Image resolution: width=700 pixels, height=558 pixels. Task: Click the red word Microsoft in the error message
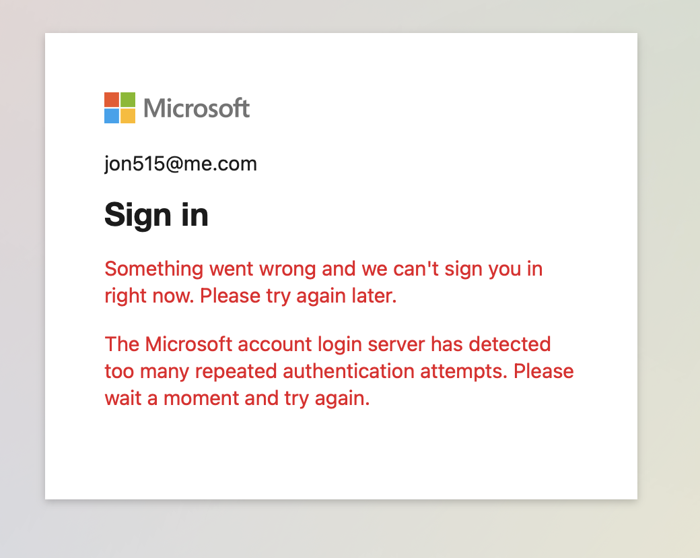click(184, 344)
